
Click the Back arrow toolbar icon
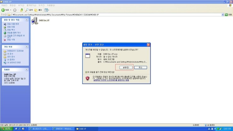click(3, 10)
